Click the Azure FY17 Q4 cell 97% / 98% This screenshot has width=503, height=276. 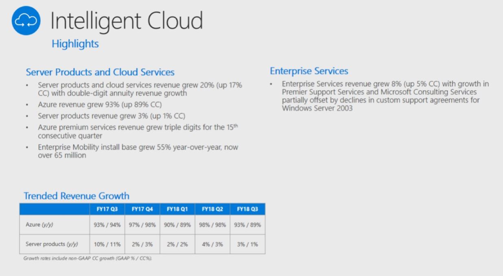[x=142, y=225]
